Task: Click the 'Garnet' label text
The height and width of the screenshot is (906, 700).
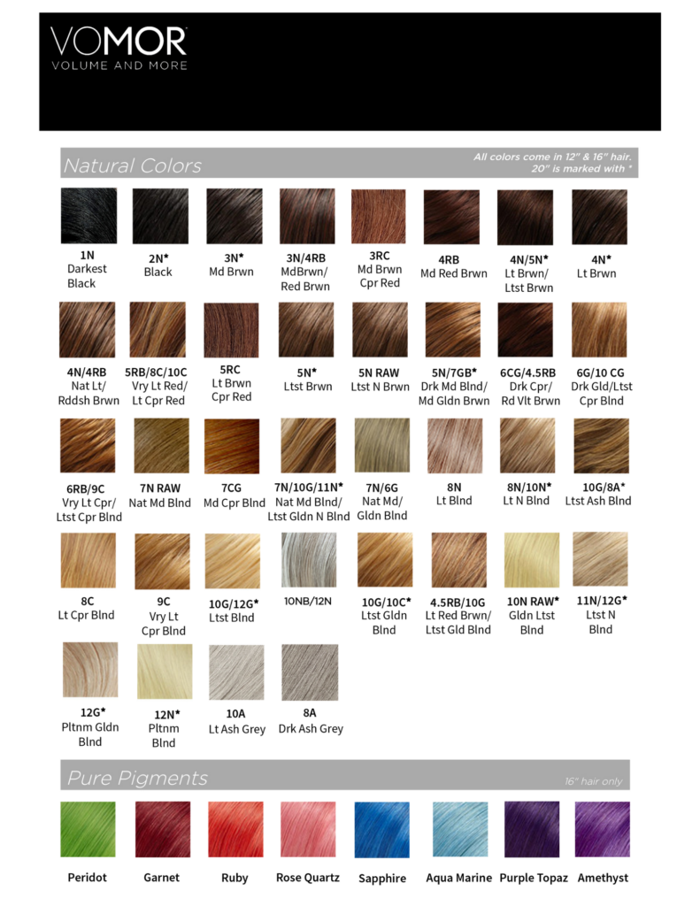Action: (161, 878)
